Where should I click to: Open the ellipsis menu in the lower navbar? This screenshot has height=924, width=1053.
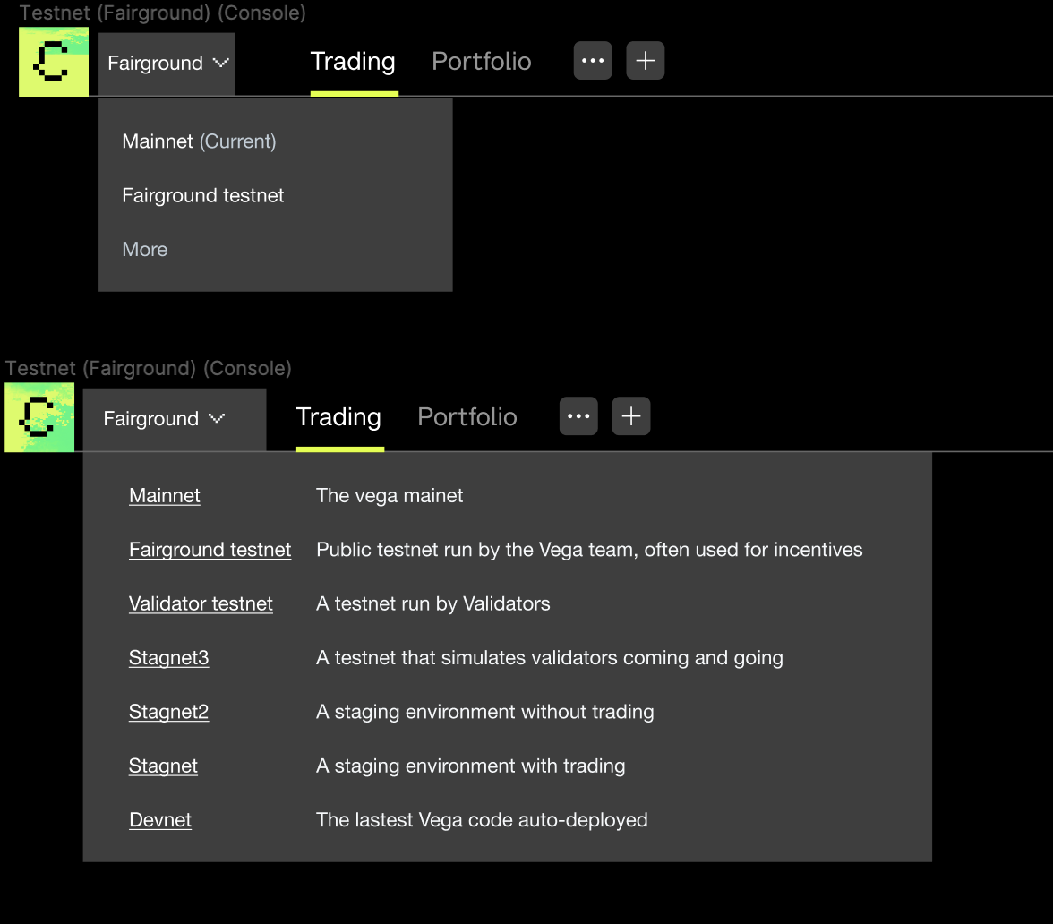[x=578, y=415]
